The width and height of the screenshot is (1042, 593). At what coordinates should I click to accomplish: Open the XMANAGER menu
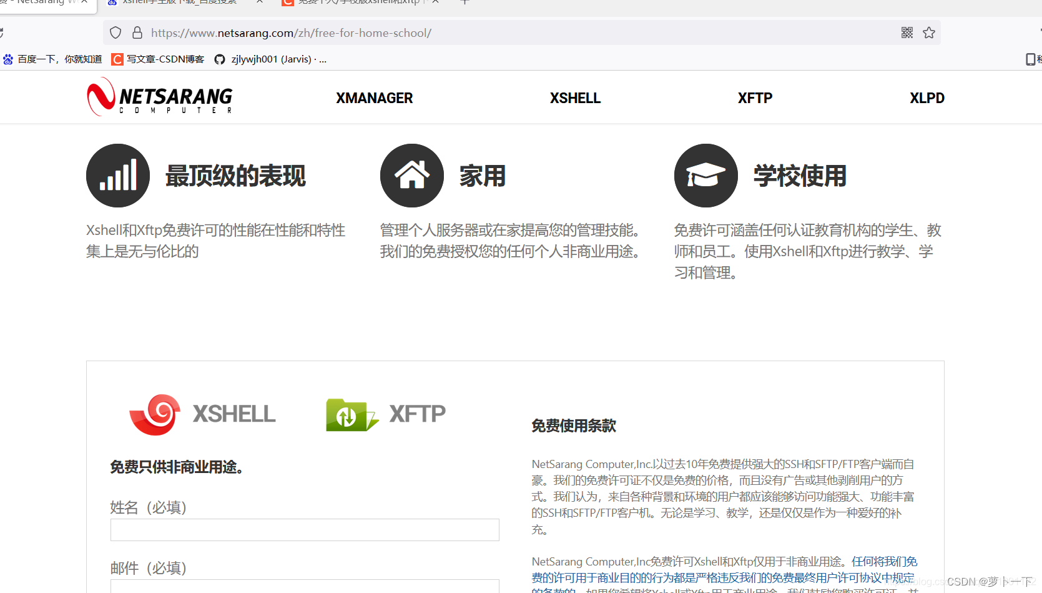375,98
